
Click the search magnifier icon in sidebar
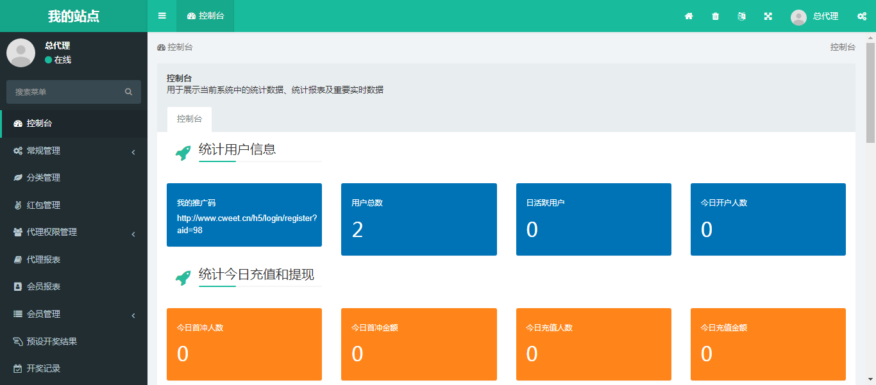[x=129, y=92]
